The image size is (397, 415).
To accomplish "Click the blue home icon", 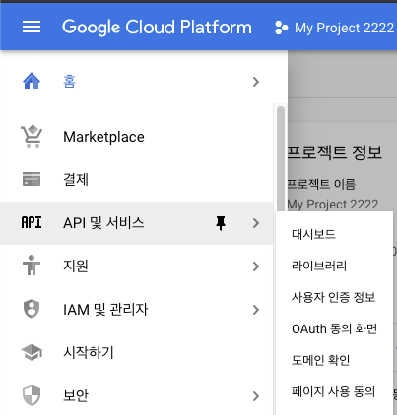I will click(32, 81).
